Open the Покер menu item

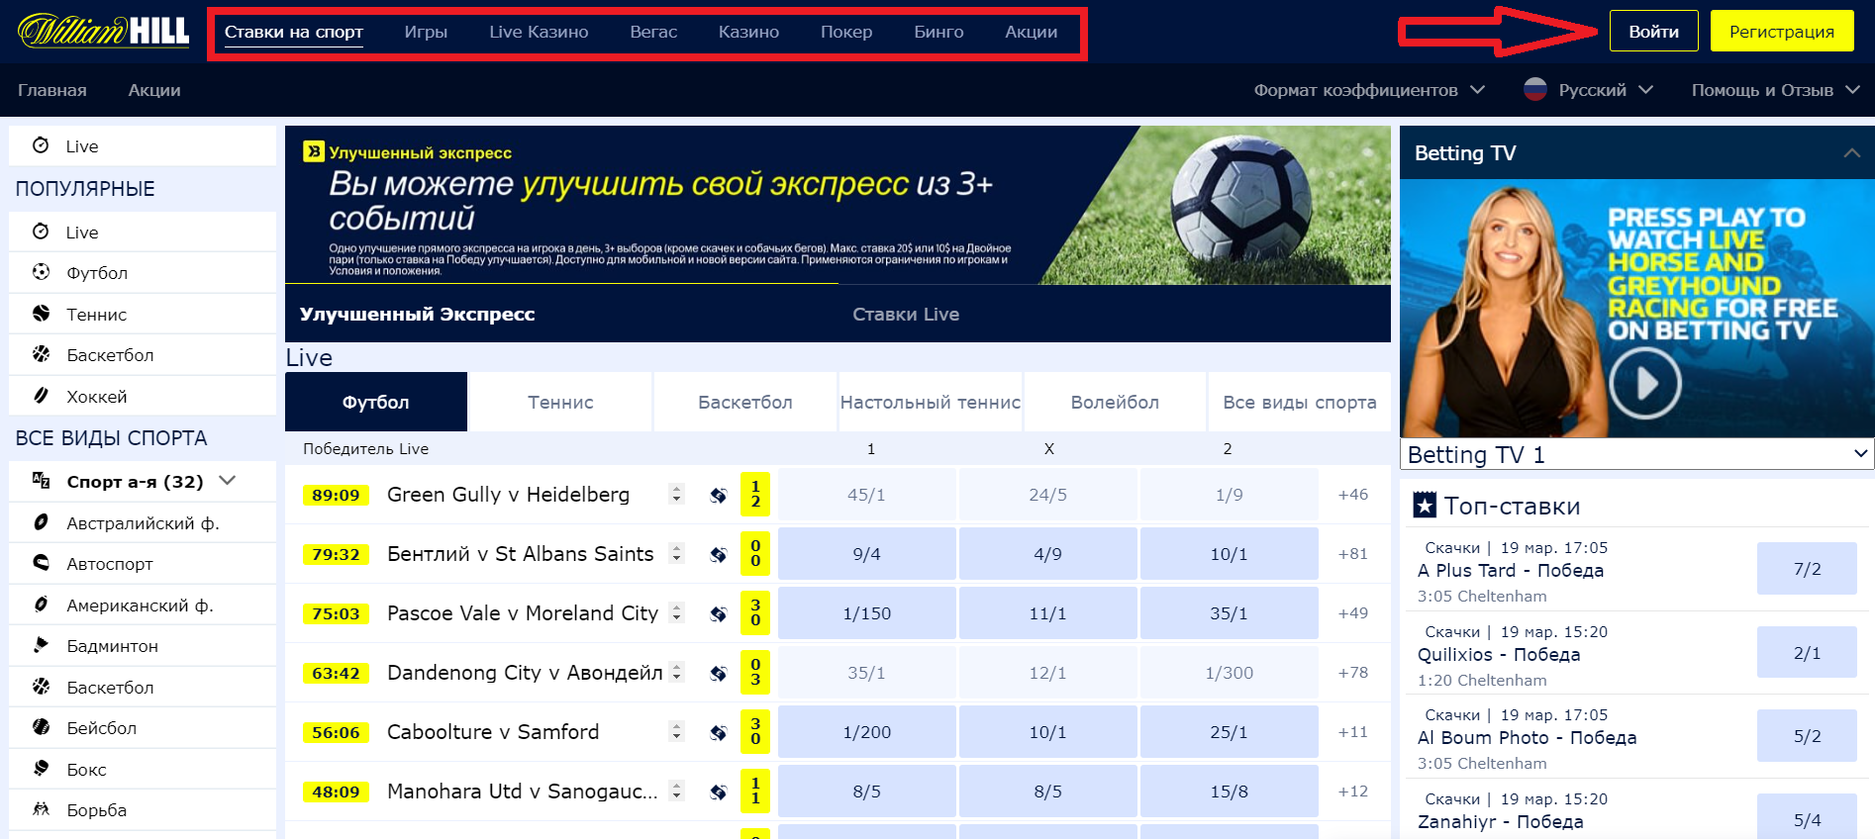(846, 32)
